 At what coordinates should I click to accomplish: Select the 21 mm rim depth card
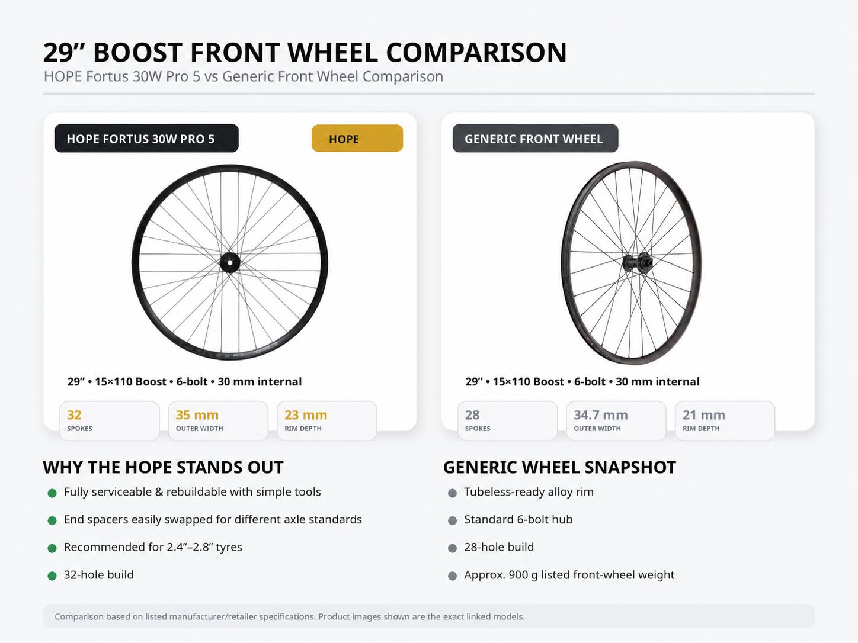(x=725, y=420)
